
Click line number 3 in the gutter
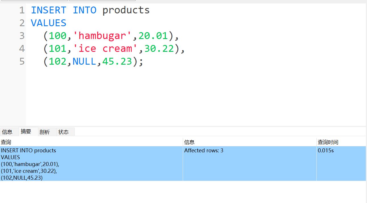(22, 36)
